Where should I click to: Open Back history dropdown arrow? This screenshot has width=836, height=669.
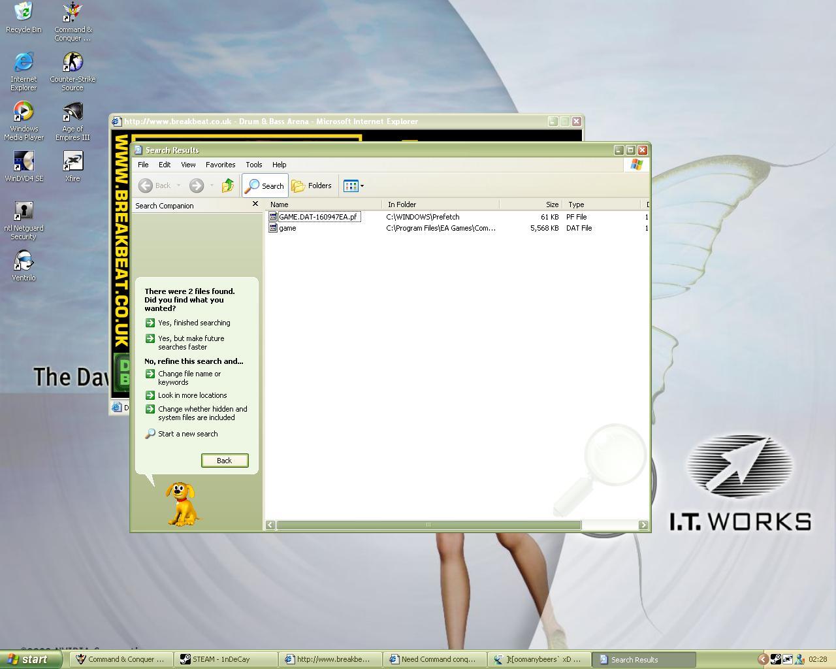point(178,186)
